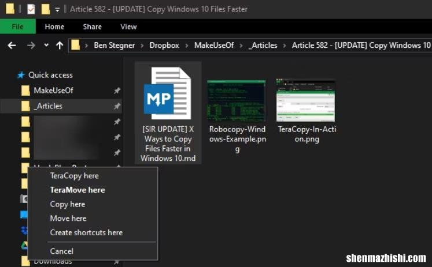The width and height of the screenshot is (432, 267).
Task: Choose Copy here from the context menu
Action: click(x=68, y=204)
